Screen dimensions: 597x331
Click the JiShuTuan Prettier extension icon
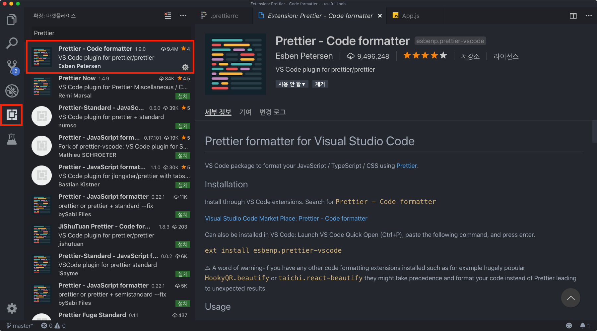coord(42,235)
